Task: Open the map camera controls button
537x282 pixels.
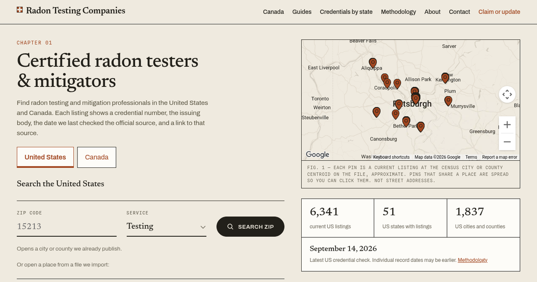Action: (507, 94)
